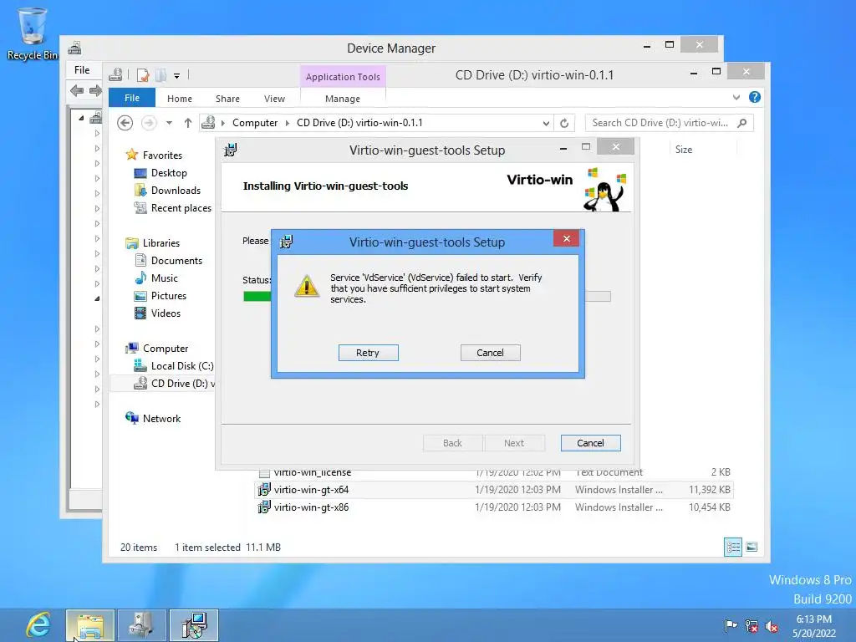Screen dimensions: 856x642
Task: Click the network status tray icon
Action: 752,625
